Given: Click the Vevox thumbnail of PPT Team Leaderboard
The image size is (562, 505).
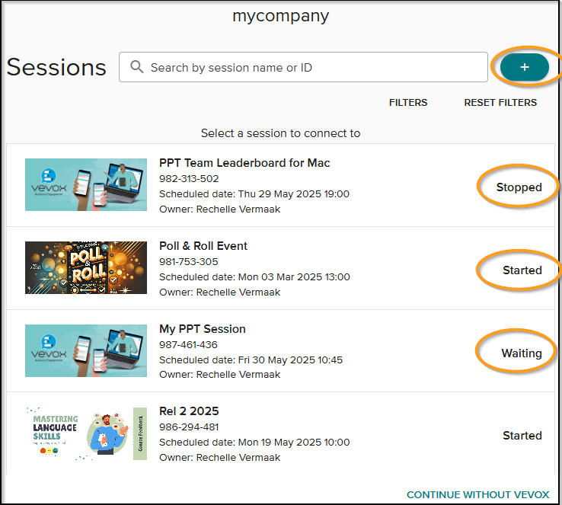Looking at the screenshot, I should pos(86,184).
